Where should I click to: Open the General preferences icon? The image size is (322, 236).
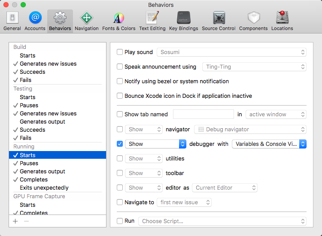pos(12,18)
